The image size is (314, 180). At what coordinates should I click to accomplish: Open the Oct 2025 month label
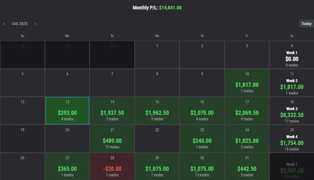pos(20,24)
